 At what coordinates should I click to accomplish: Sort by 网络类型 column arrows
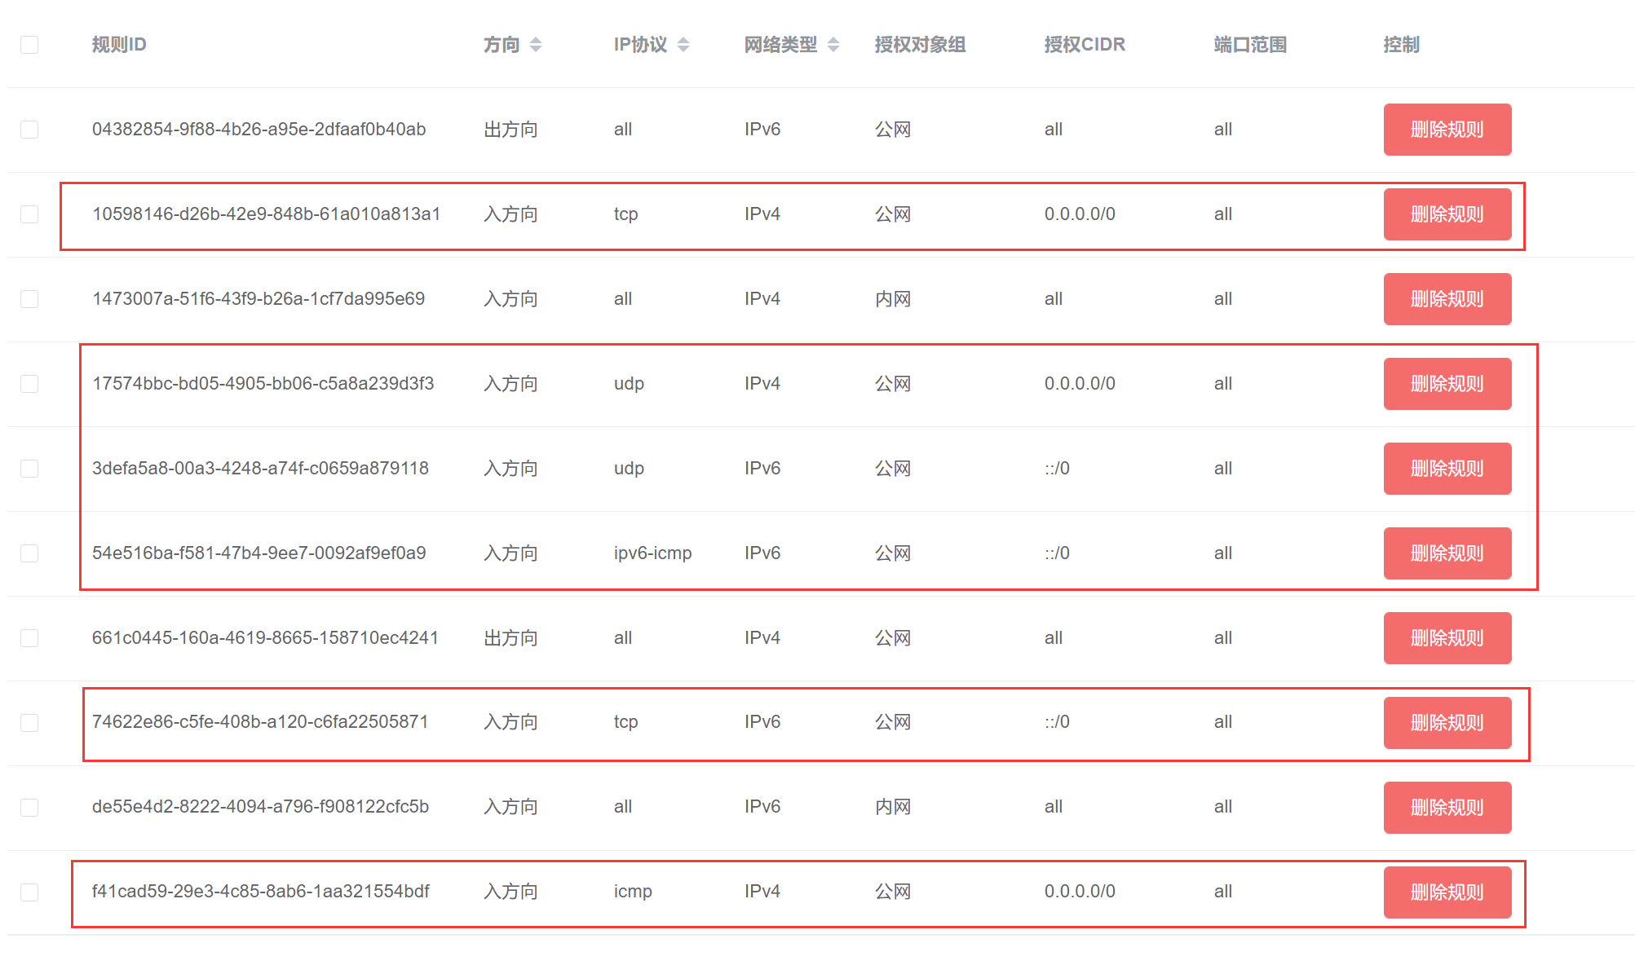(833, 45)
